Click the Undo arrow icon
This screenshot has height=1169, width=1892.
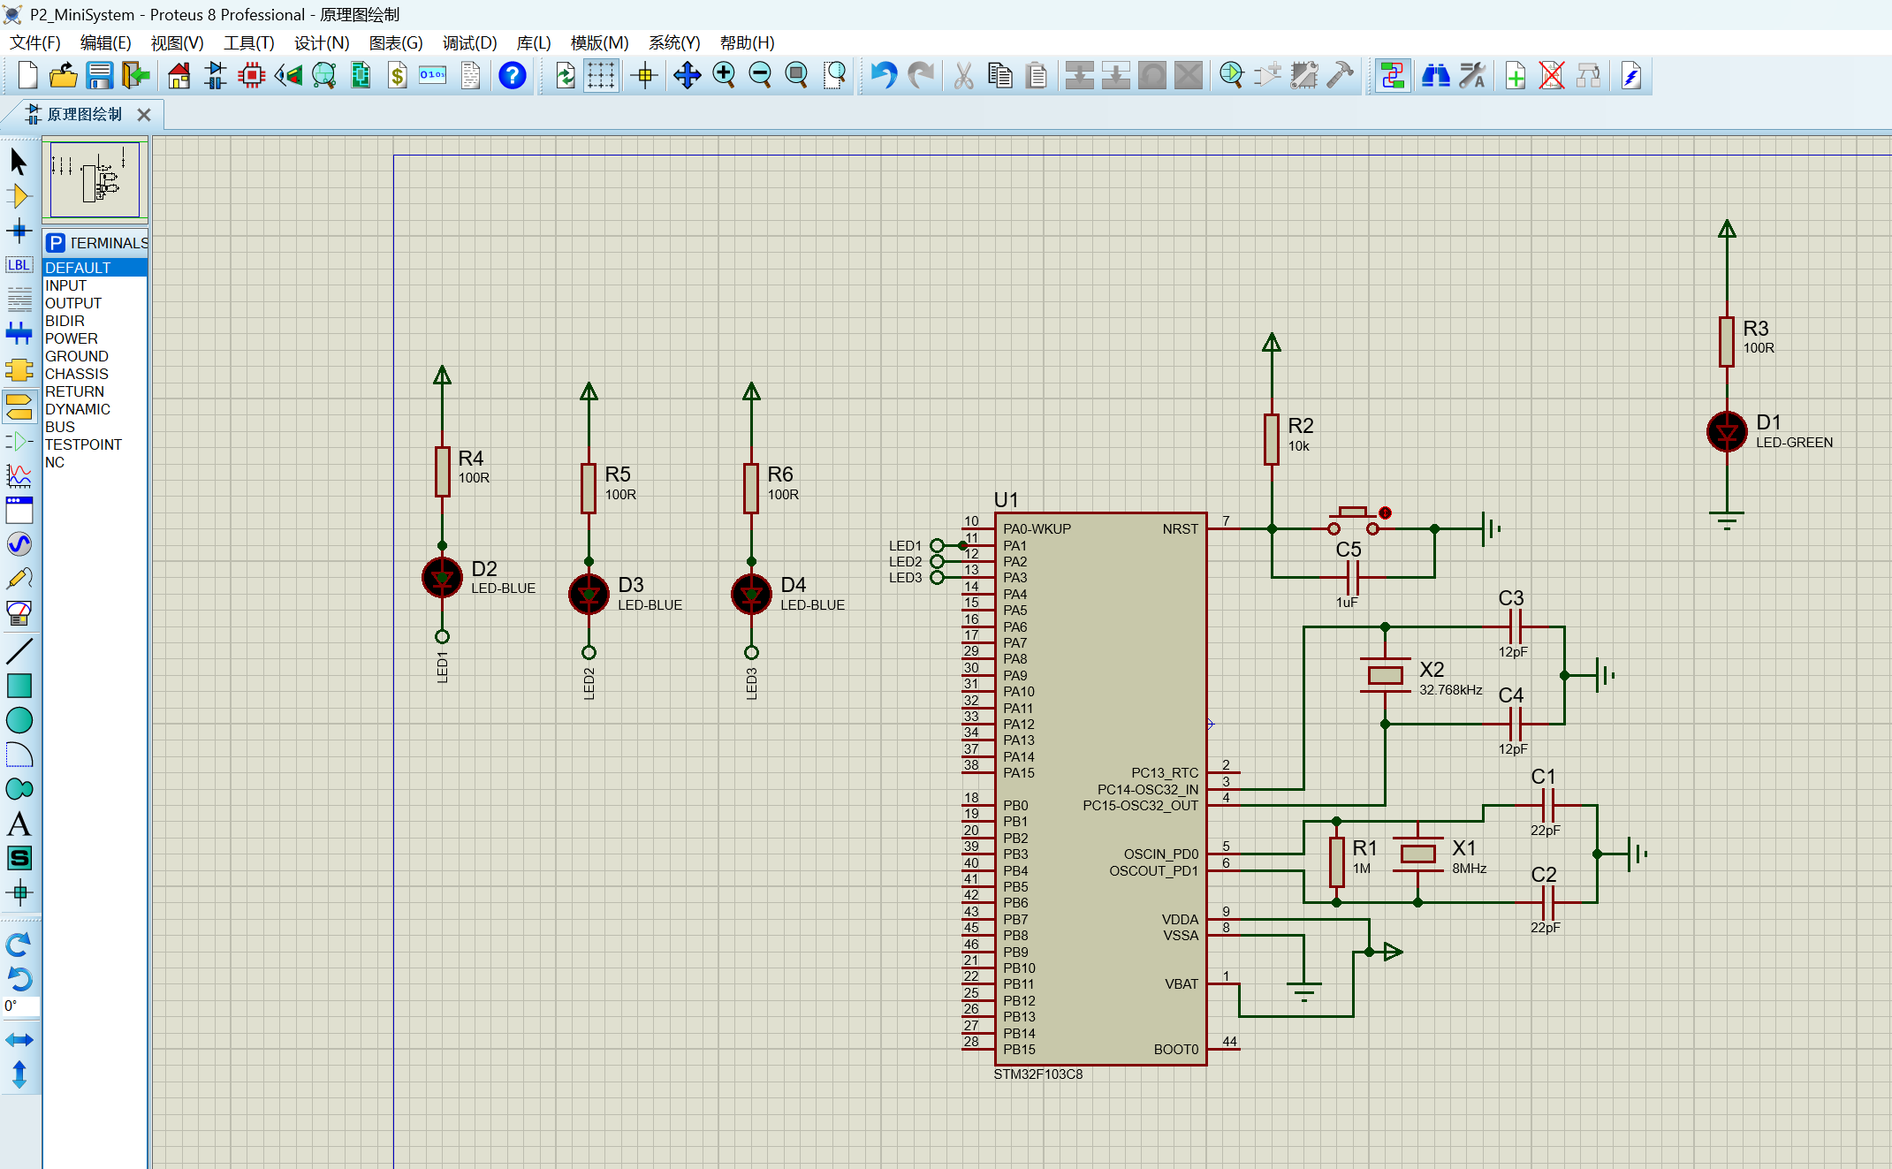click(883, 76)
